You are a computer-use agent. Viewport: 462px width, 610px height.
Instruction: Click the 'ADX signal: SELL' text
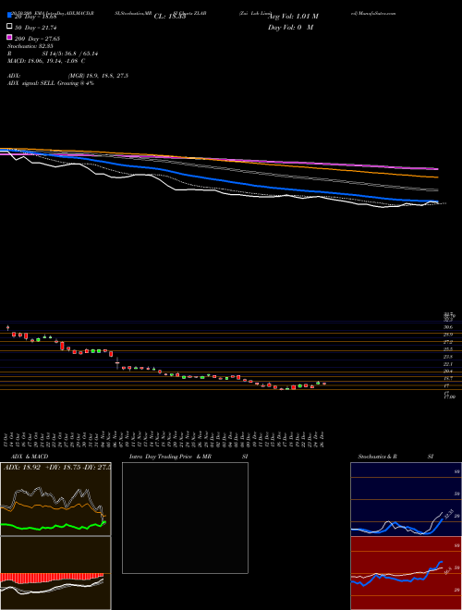(32, 83)
